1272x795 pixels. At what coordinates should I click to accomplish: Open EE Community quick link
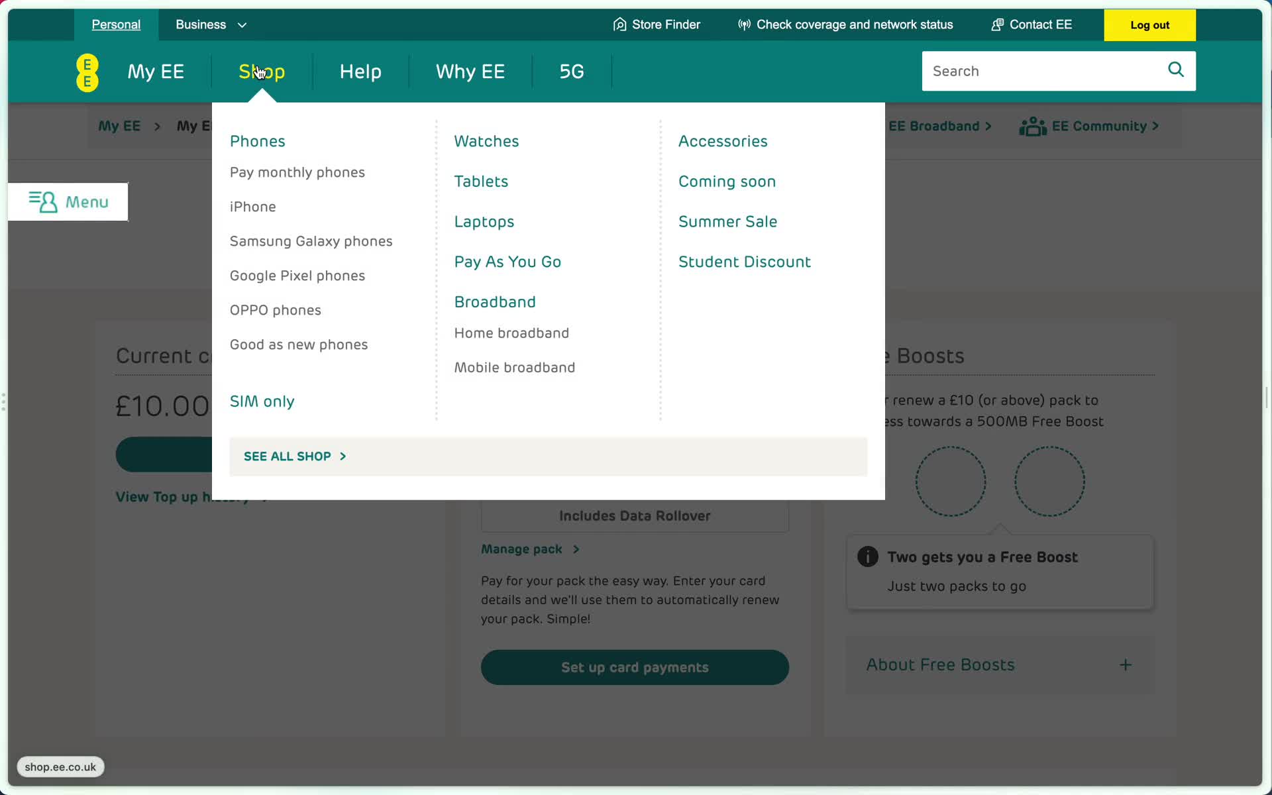[1089, 126]
